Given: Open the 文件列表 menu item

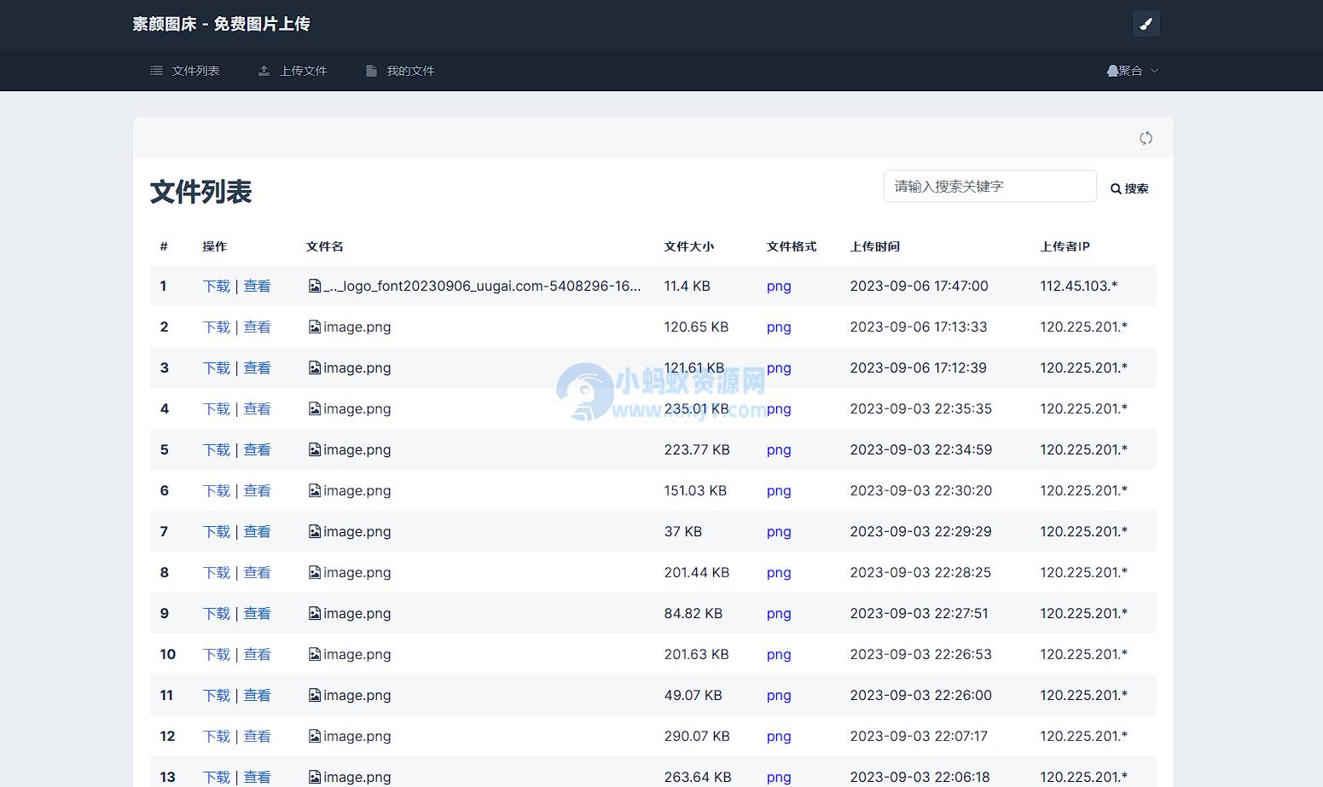Looking at the screenshot, I should (x=185, y=71).
